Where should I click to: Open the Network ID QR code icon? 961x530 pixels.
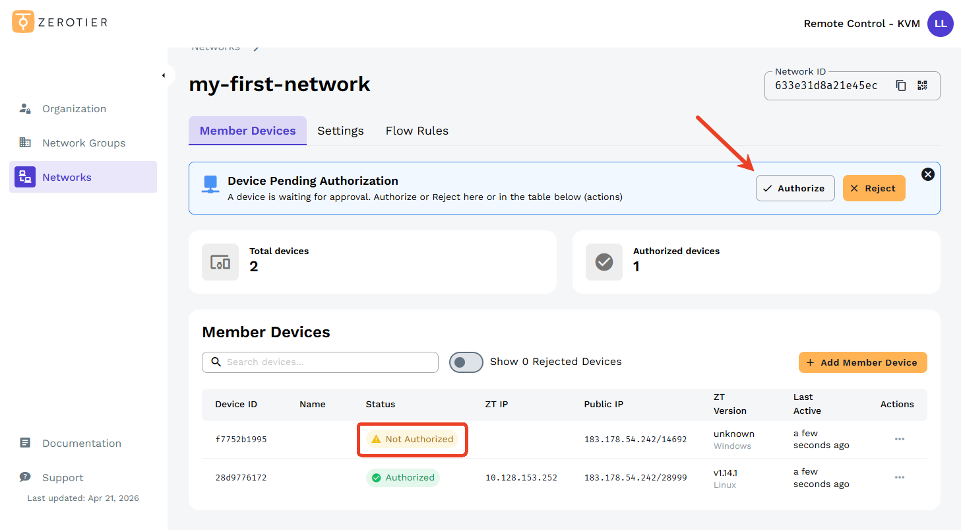click(x=922, y=84)
